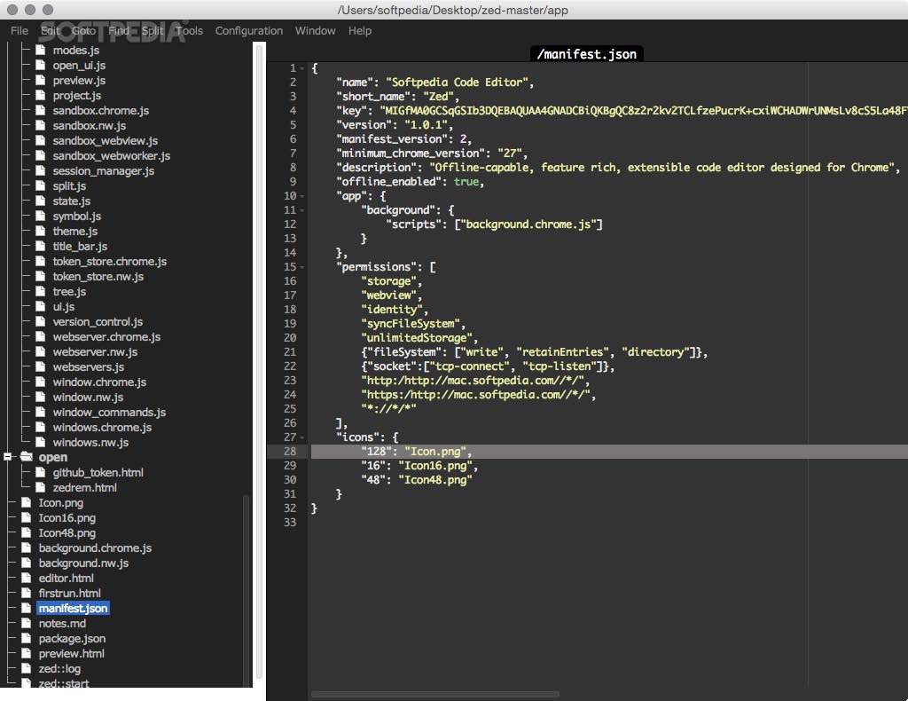Image resolution: width=908 pixels, height=701 pixels.
Task: Click file icon next to editor.html
Action: [x=26, y=578]
